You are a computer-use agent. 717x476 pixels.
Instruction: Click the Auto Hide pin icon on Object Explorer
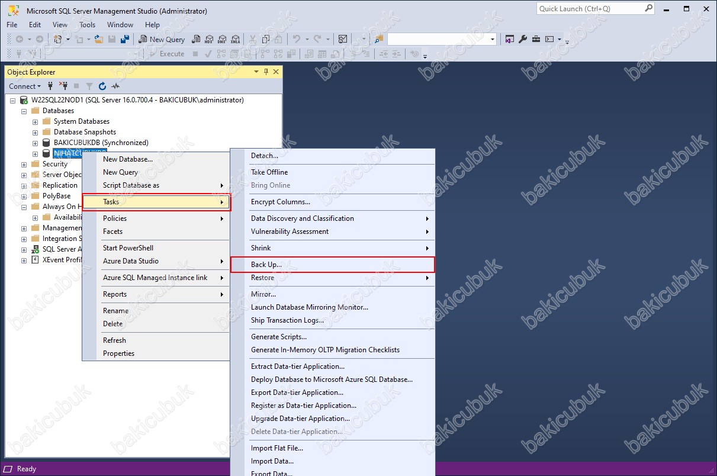266,72
